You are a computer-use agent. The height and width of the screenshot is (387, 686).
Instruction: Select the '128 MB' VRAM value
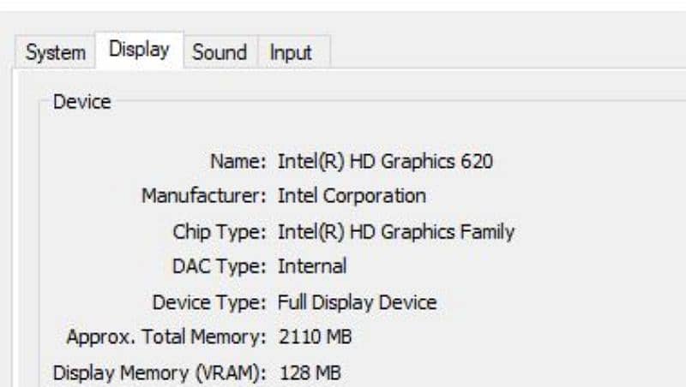click(310, 373)
